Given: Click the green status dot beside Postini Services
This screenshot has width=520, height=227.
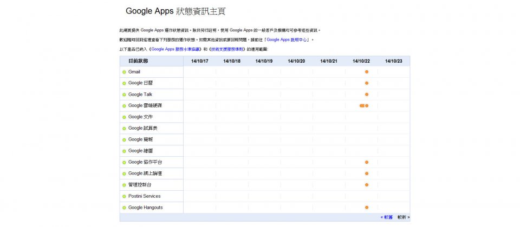Looking at the screenshot, I should [x=124, y=197].
